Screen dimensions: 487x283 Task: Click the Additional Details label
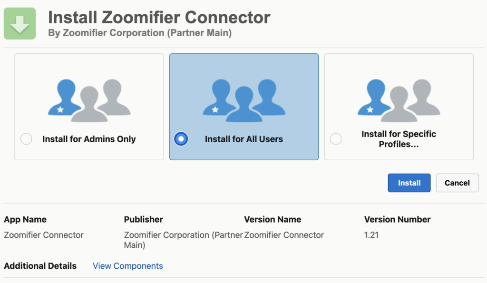coord(40,266)
